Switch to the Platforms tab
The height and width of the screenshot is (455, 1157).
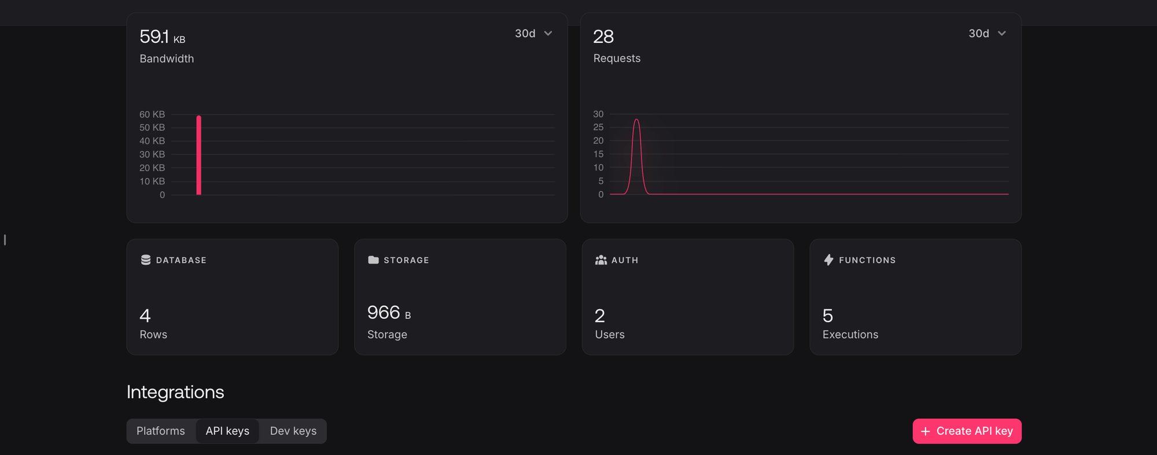161,431
